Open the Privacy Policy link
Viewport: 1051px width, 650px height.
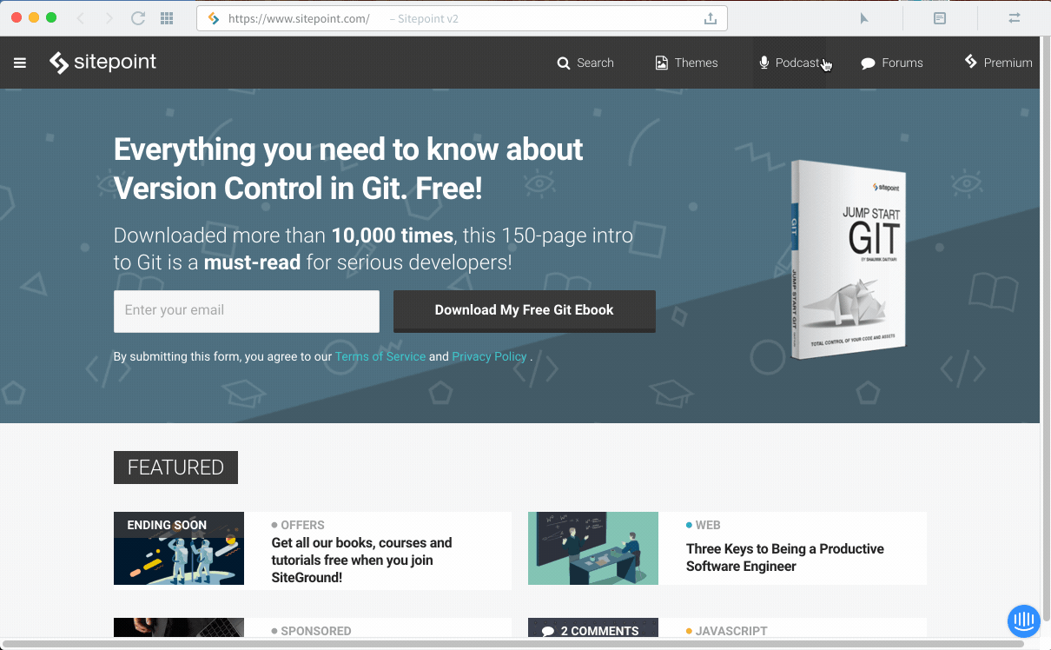[x=489, y=356]
